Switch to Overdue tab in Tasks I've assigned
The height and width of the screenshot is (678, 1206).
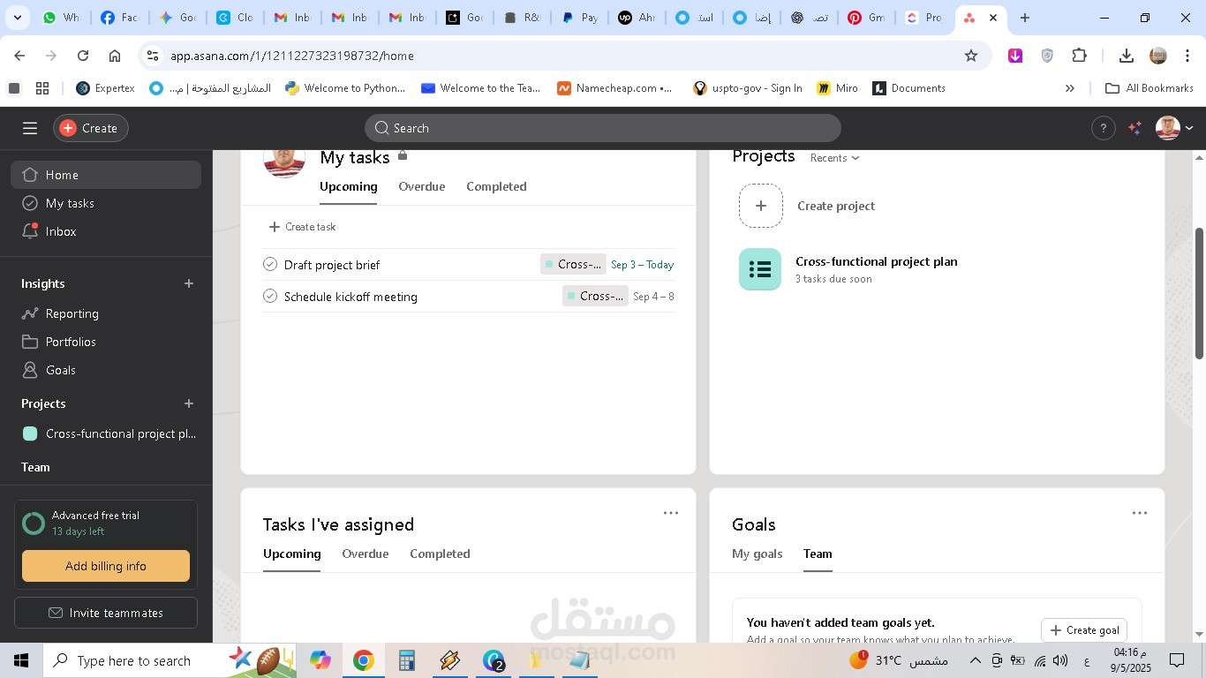coord(366,554)
